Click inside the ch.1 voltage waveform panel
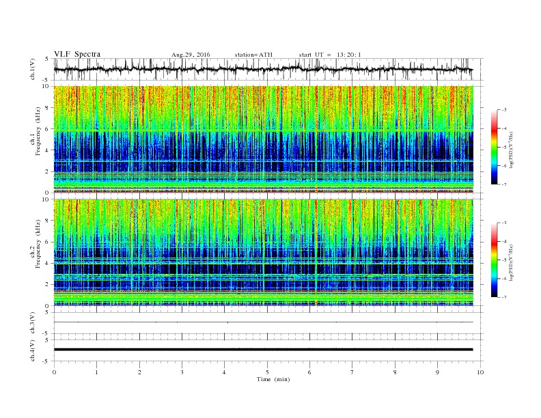 pos(268,69)
